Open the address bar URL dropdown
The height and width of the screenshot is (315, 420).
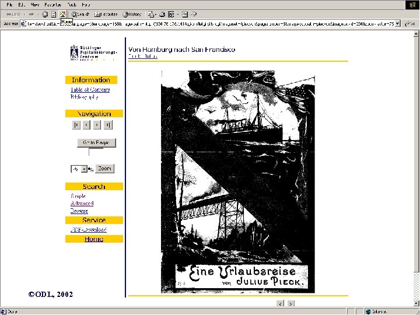(x=397, y=23)
